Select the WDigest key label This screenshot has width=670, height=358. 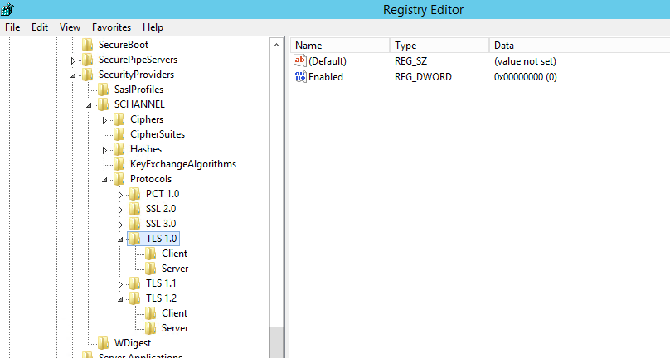point(133,343)
